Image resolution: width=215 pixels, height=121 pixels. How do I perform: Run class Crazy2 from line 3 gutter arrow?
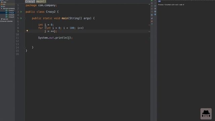21,12
